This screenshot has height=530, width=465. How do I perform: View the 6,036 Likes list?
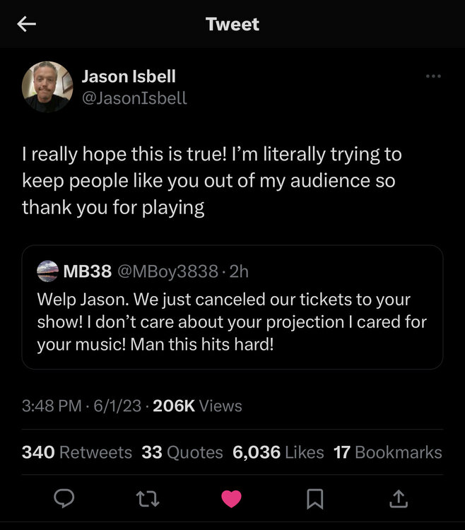(x=278, y=452)
